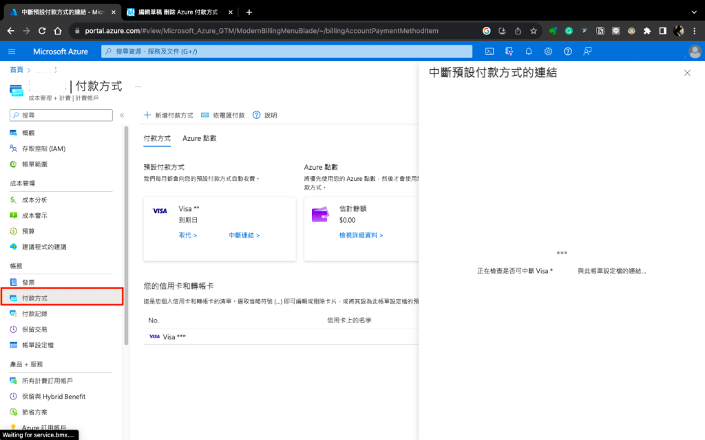Go back with the browser back arrow
This screenshot has width=705, height=440.
point(11,31)
